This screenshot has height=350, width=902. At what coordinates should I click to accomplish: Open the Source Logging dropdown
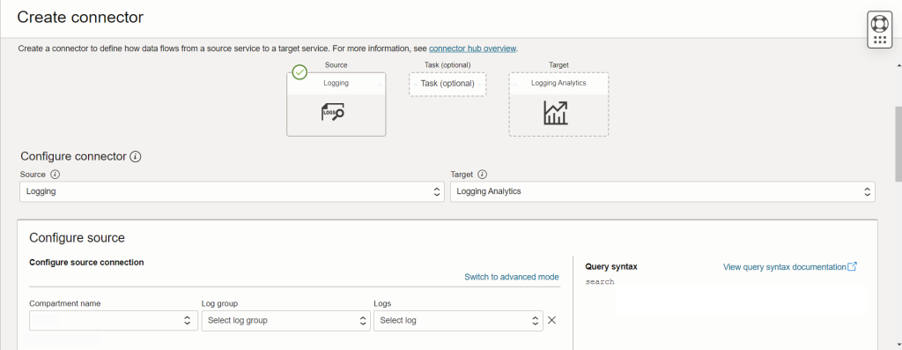(x=232, y=191)
